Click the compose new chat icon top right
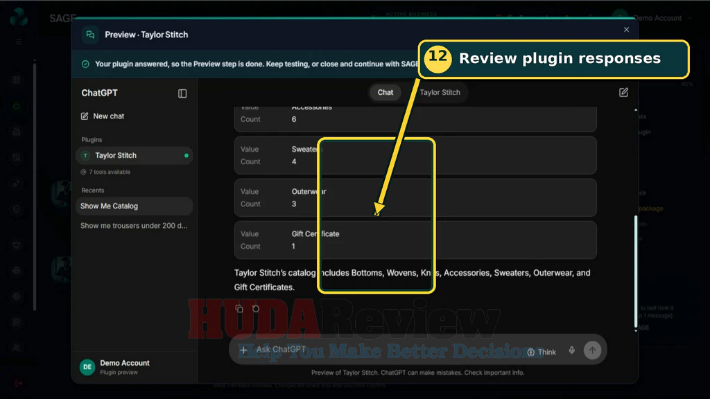This screenshot has width=710, height=399. coord(623,92)
